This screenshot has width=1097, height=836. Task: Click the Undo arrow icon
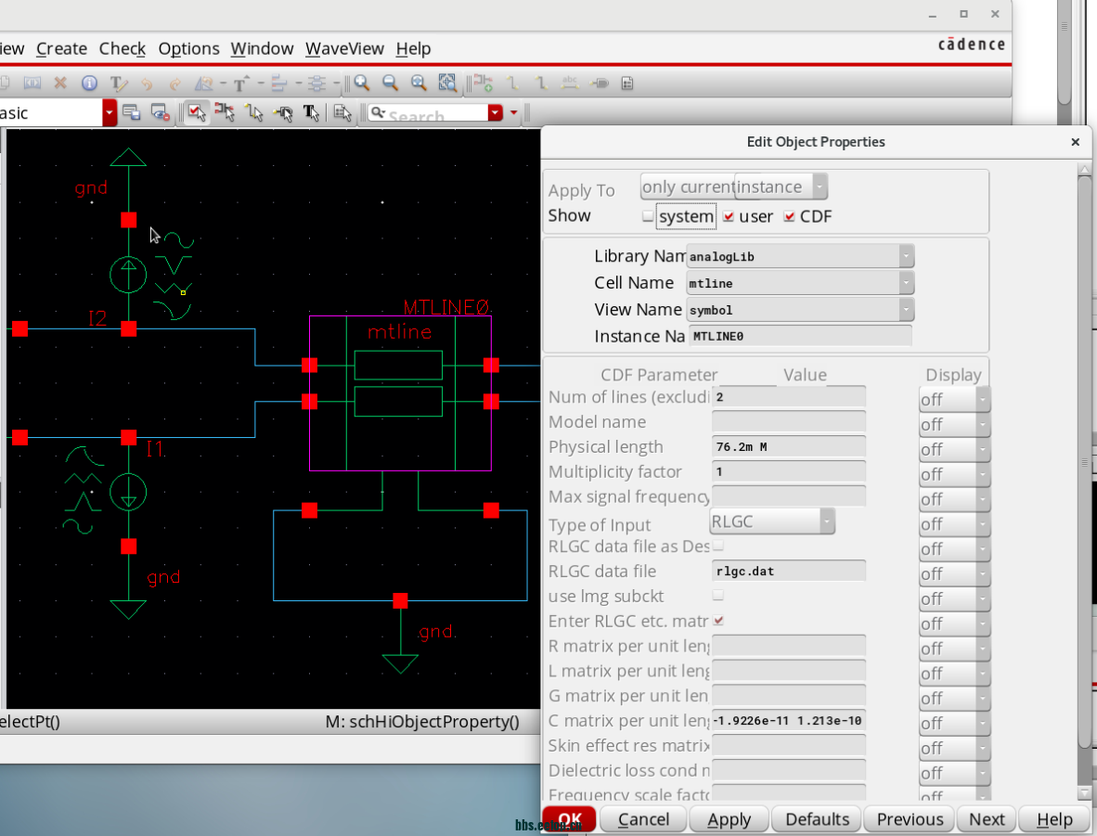point(147,84)
